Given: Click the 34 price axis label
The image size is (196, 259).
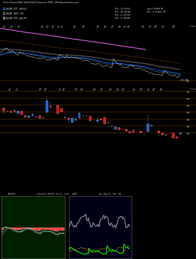Looking at the screenshot, I should 188,120.
